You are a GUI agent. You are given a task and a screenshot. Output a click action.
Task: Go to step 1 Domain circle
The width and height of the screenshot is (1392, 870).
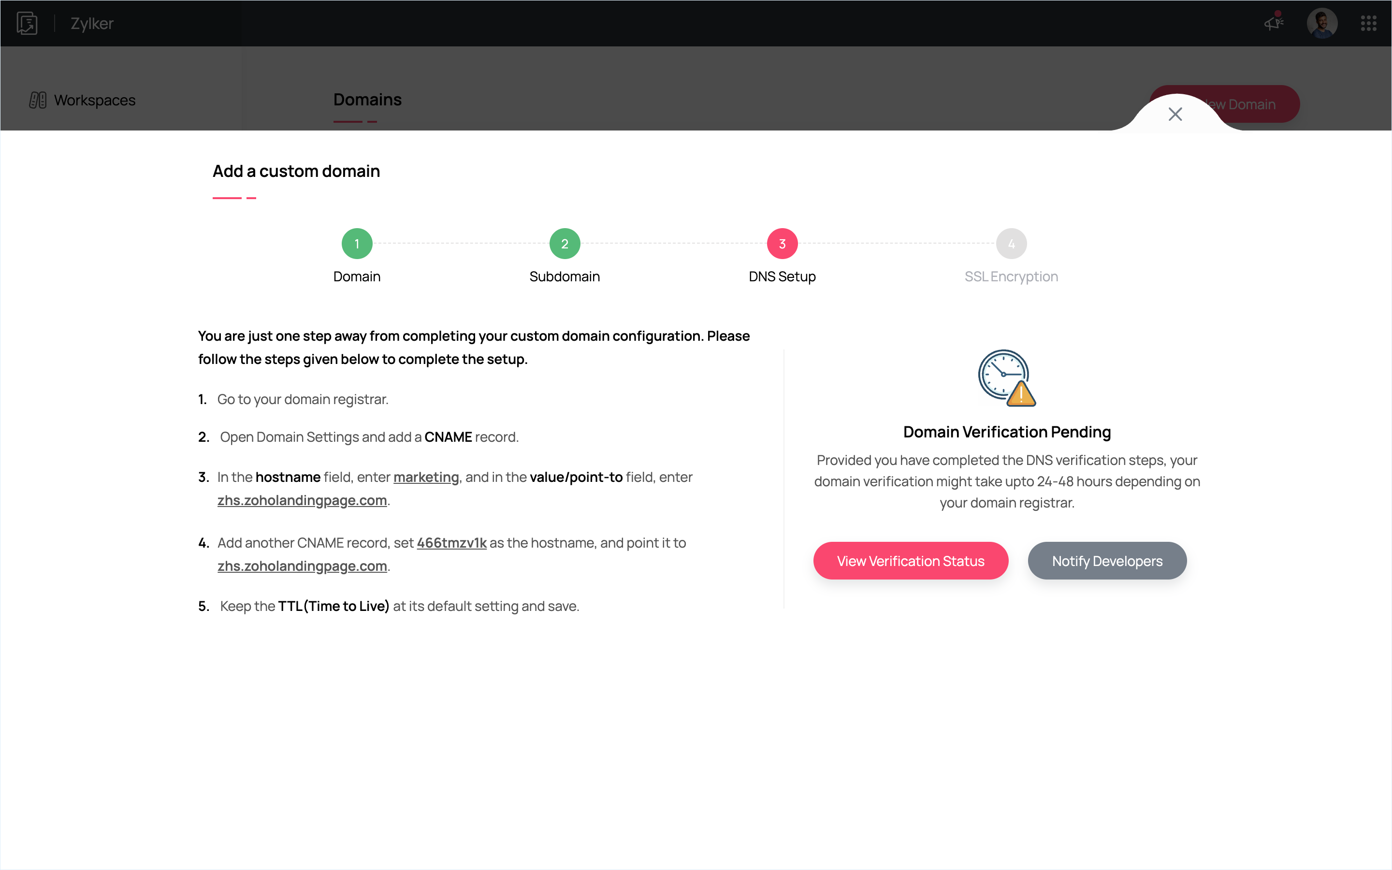(x=357, y=244)
